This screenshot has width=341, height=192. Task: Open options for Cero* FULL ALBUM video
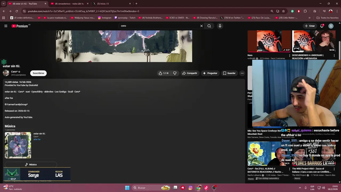click(x=290, y=169)
